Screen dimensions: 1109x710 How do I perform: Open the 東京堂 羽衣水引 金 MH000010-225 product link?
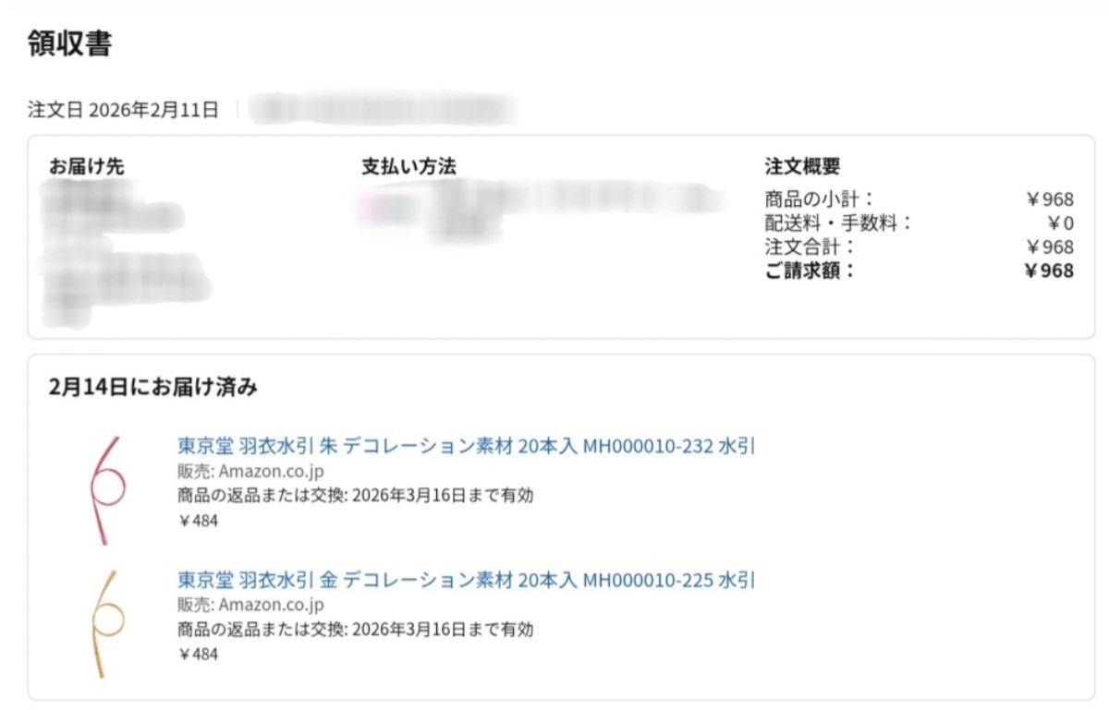tap(467, 581)
